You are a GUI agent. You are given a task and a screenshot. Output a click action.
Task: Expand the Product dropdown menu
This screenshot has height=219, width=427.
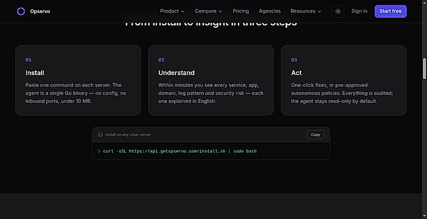172,11
